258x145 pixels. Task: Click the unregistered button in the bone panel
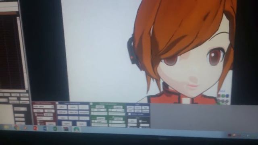[84, 113]
